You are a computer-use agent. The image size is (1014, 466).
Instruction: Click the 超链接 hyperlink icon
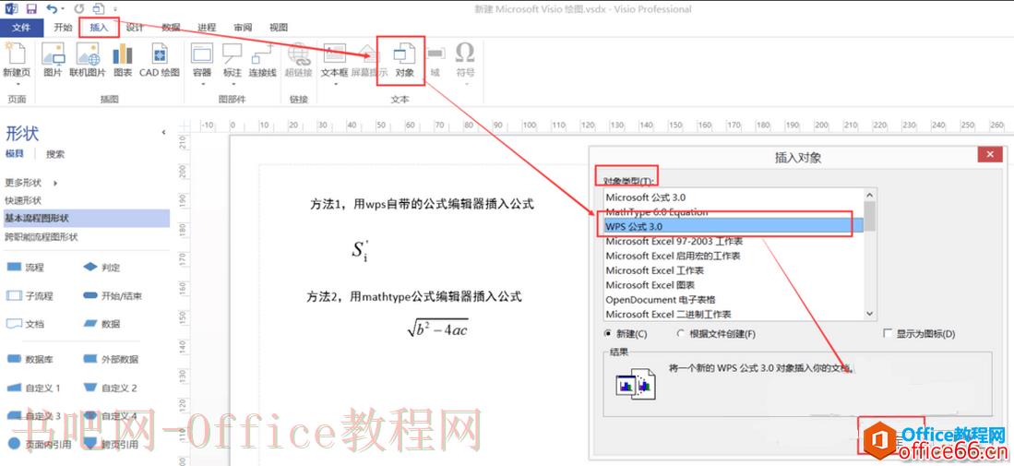[299, 55]
